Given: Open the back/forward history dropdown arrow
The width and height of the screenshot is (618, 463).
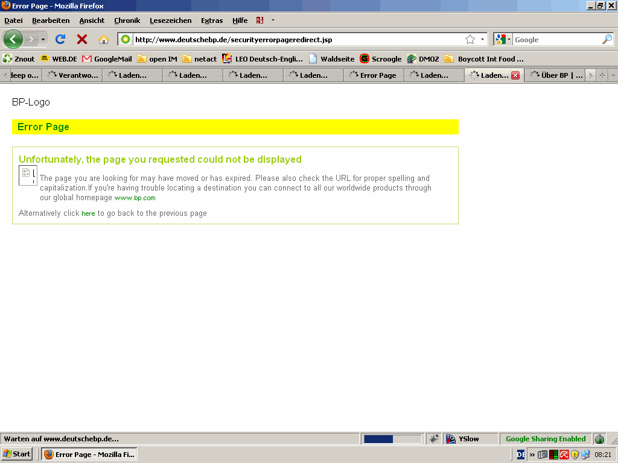Looking at the screenshot, I should (43, 39).
